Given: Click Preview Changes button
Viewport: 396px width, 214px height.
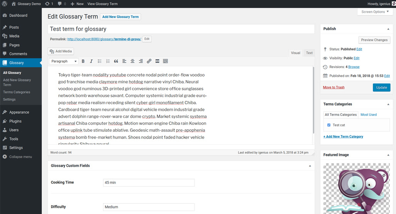Looking at the screenshot, I should pos(374,40).
